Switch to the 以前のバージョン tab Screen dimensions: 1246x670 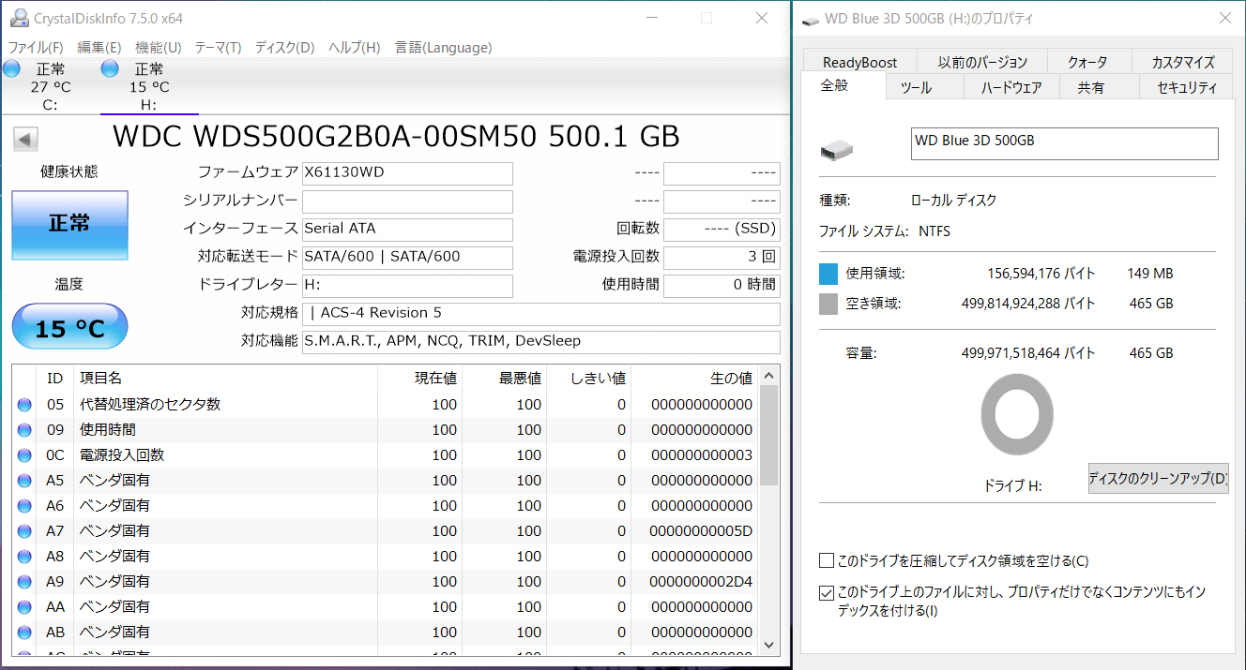982,63
